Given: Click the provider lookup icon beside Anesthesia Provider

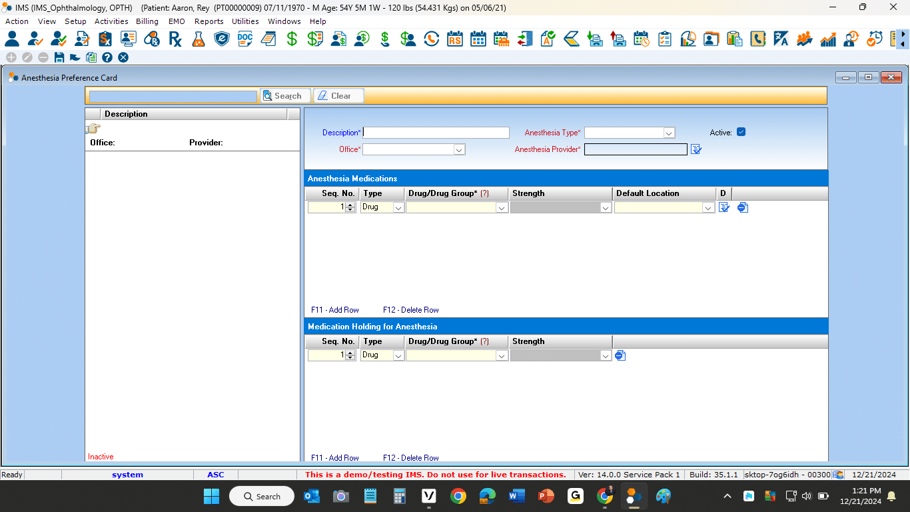Looking at the screenshot, I should (x=696, y=149).
